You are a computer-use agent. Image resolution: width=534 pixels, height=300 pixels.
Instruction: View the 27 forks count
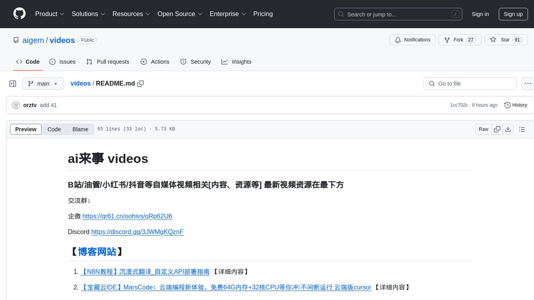pyautogui.click(x=471, y=40)
